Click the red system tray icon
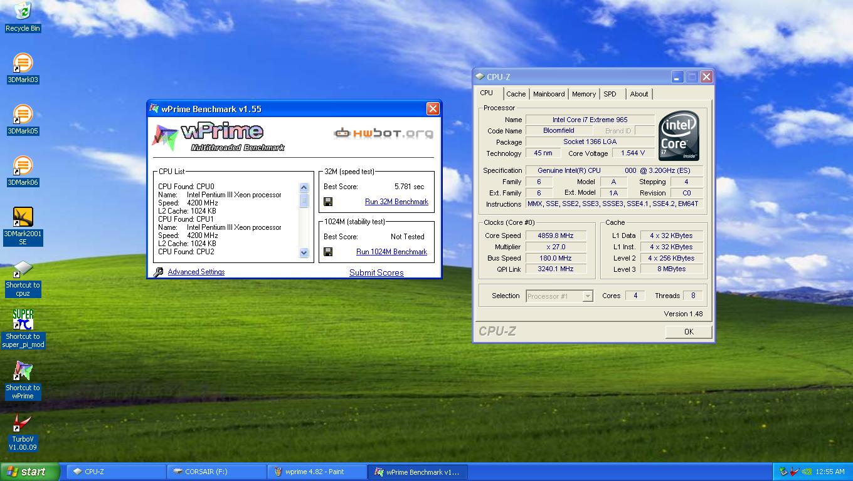The height and width of the screenshot is (481, 853). [795, 472]
